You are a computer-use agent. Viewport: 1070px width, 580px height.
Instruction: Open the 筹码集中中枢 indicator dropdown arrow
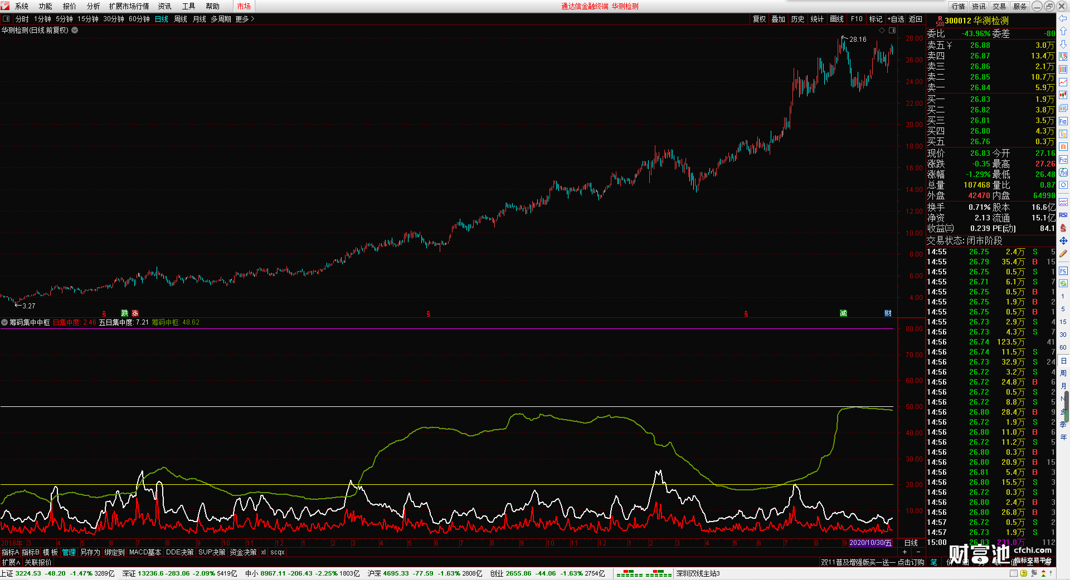4,322
